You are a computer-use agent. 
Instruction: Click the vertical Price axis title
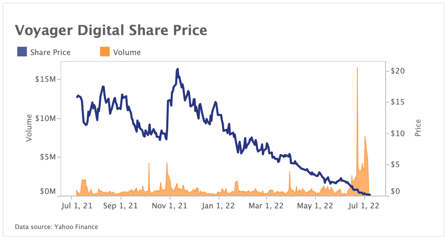tap(418, 128)
